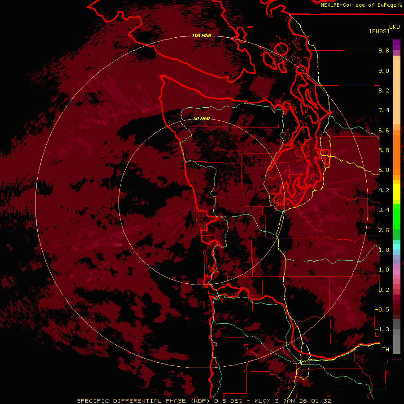Select the -1.3 legend value

point(382,329)
